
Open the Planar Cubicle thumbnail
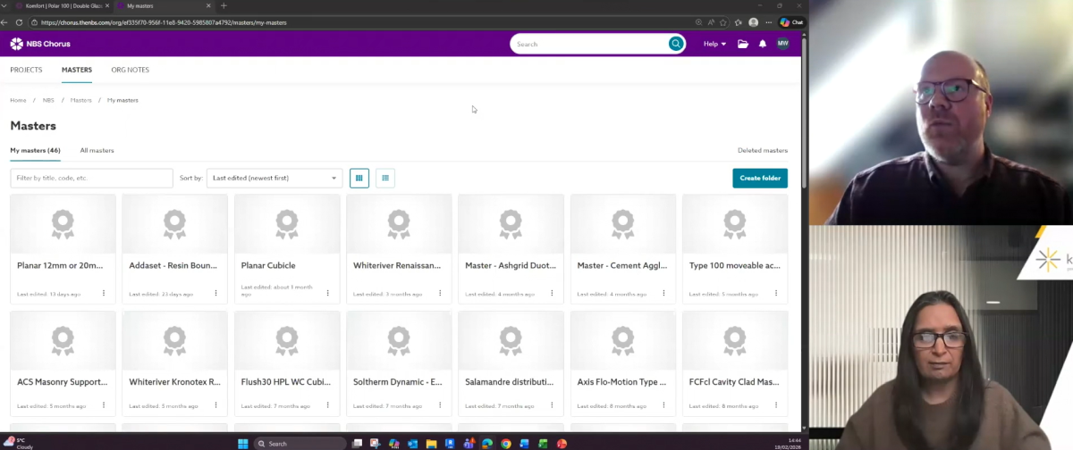tap(287, 223)
